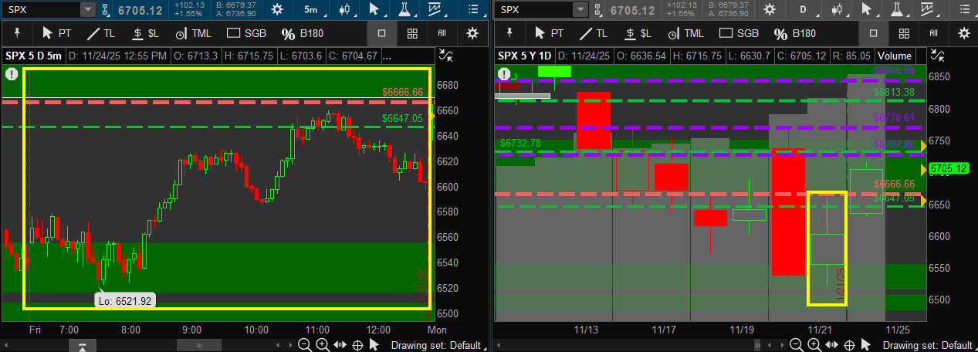Viewport: 978px width, 352px height.
Task: Click the left chart horizontal scrollbar thumb
Action: [200, 345]
